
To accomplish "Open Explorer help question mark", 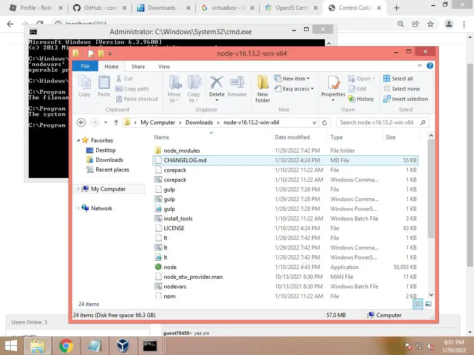I will coord(430,66).
